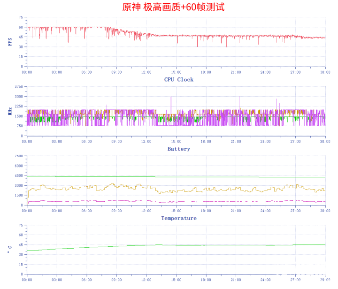Click the 60 tick on the FPS axis
The width and height of the screenshot is (338, 289).
pos(21,27)
